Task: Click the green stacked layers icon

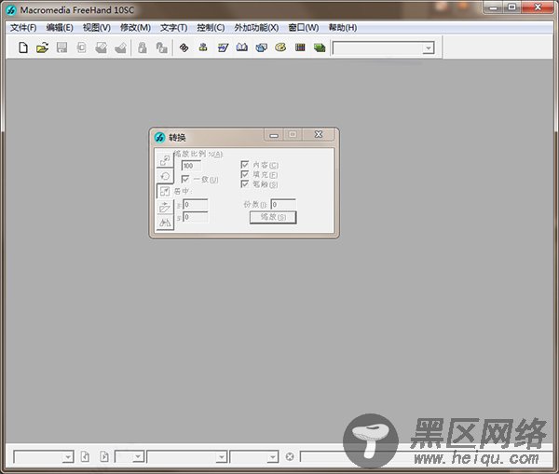Action: coord(320,47)
